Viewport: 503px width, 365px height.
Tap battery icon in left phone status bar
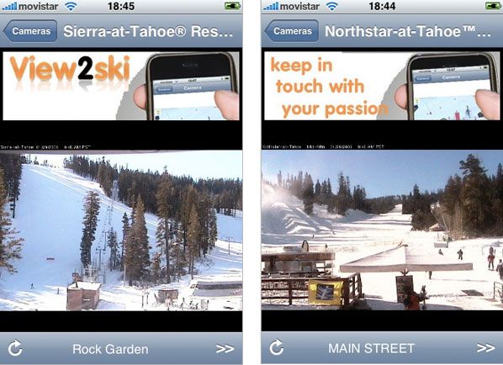click(x=232, y=6)
